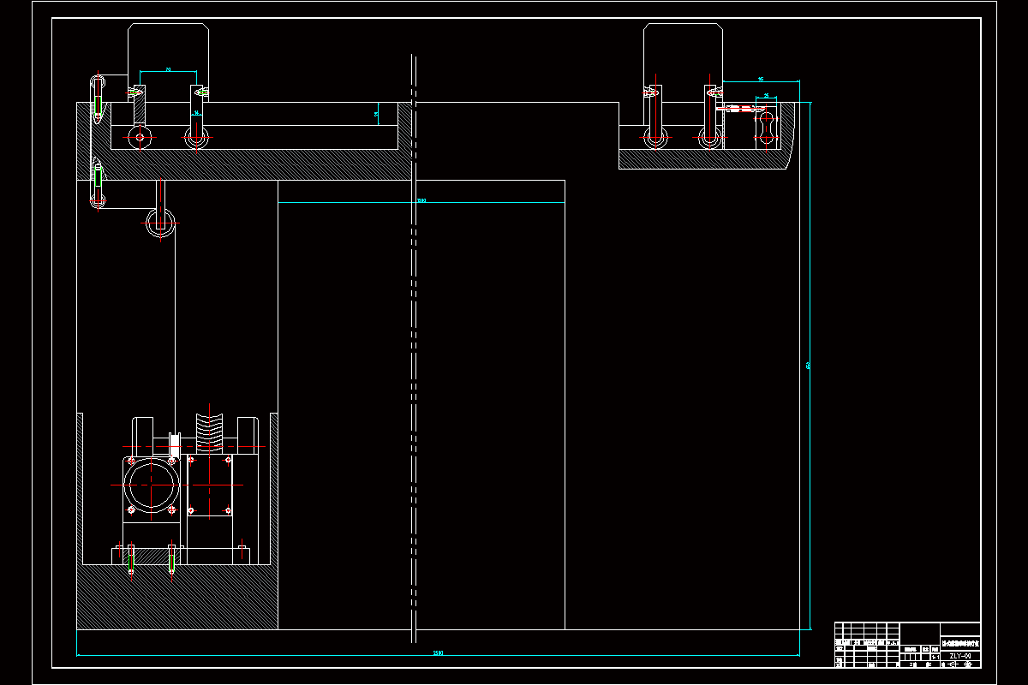Click the 1:1 scale cell in title block
The height and width of the screenshot is (685, 1028).
(934, 656)
